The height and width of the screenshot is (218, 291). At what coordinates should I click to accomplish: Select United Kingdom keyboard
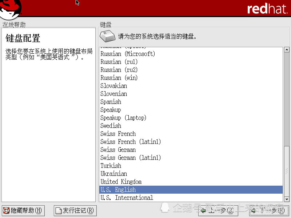191,181
